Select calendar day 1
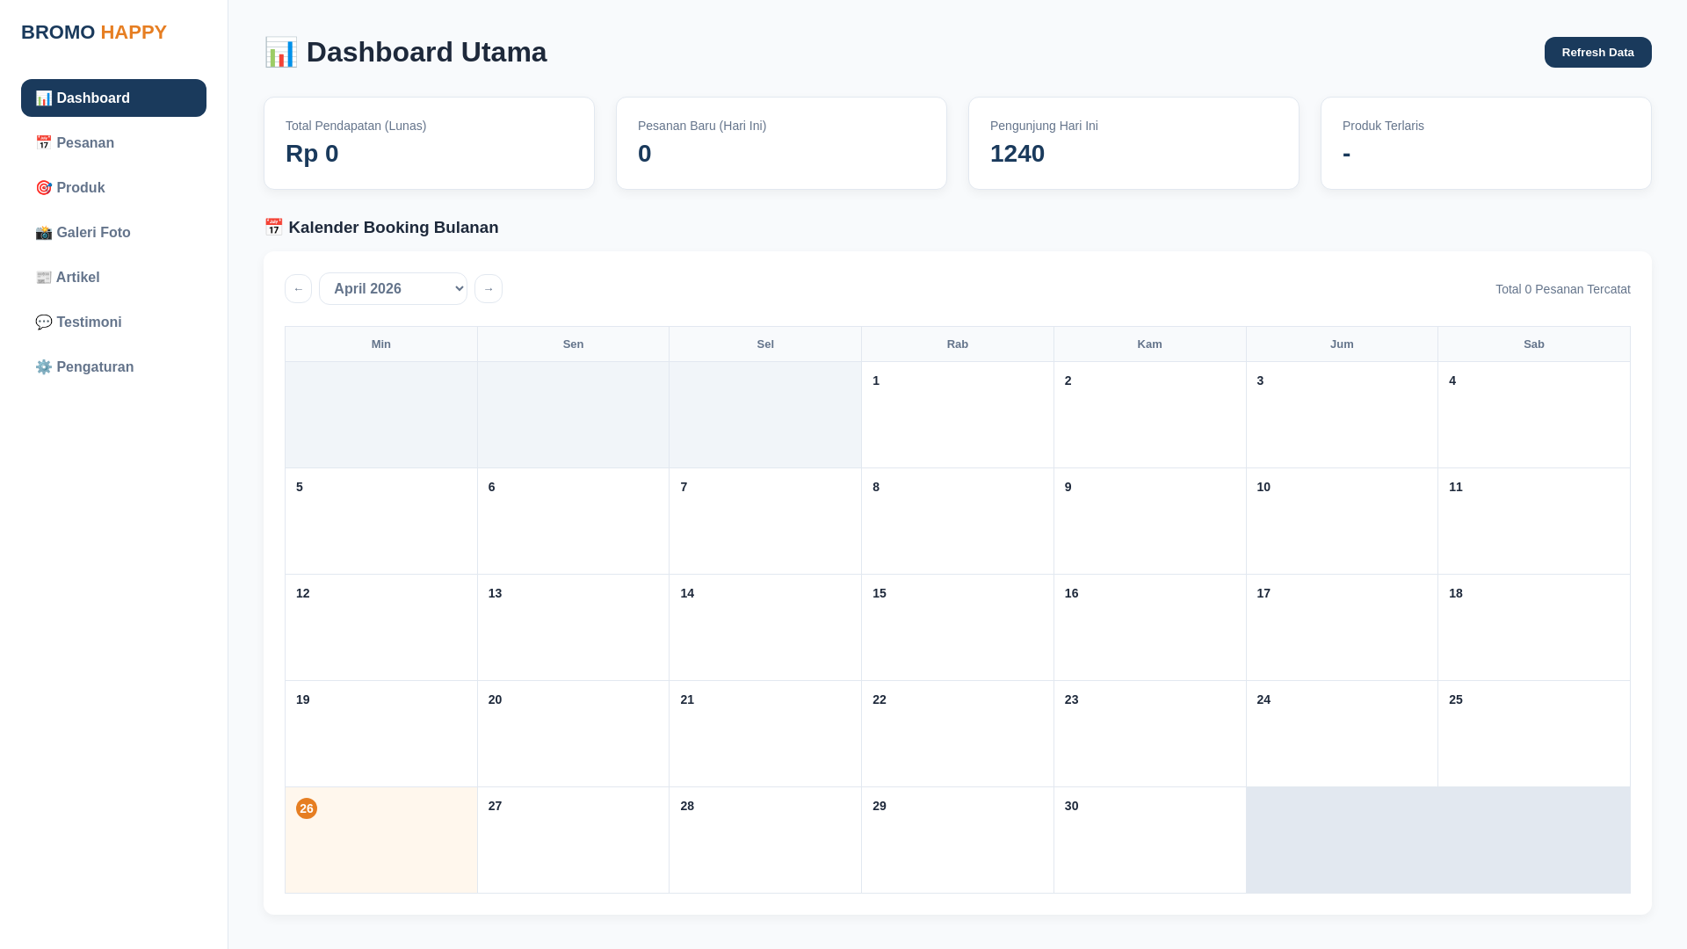The width and height of the screenshot is (1687, 949). click(957, 414)
